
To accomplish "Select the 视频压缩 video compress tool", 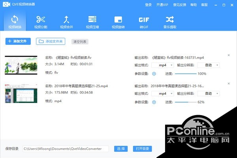I will (92, 22).
